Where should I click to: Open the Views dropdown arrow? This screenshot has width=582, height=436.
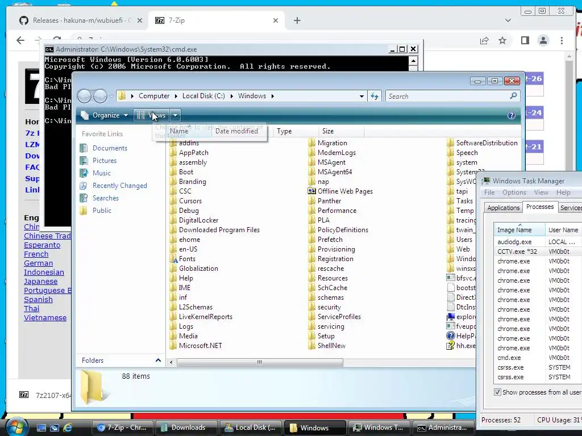point(175,115)
